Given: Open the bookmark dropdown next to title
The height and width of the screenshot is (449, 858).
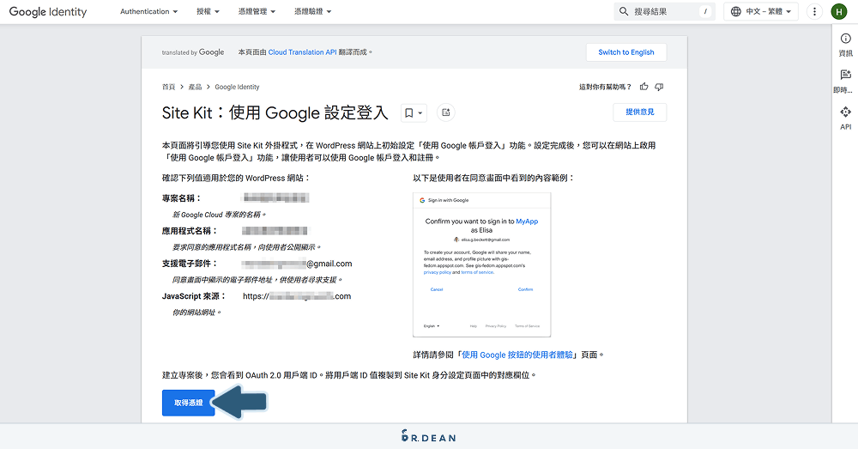Looking at the screenshot, I should click(x=414, y=112).
